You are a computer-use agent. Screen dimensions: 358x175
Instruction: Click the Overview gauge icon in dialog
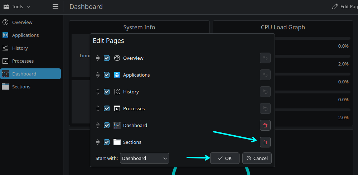point(117,58)
